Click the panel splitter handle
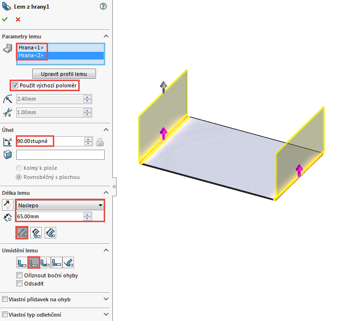 coord(114,187)
